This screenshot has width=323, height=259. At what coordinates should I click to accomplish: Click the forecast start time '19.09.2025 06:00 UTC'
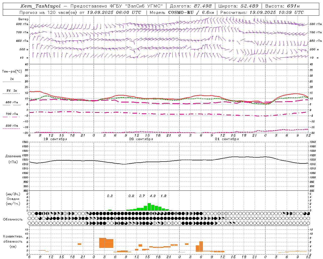[x=114, y=12]
